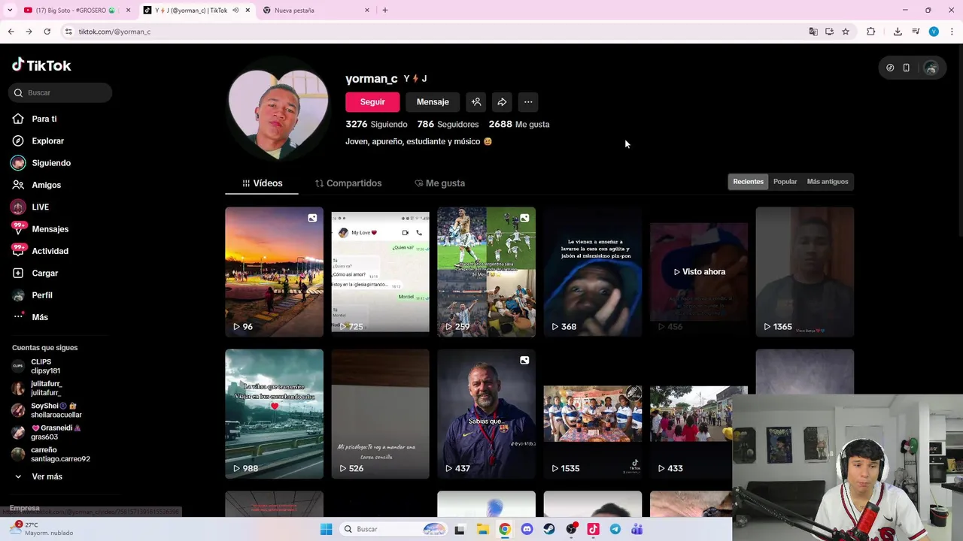Bookmark this page with star
Screen dimensions: 963x541
846,32
